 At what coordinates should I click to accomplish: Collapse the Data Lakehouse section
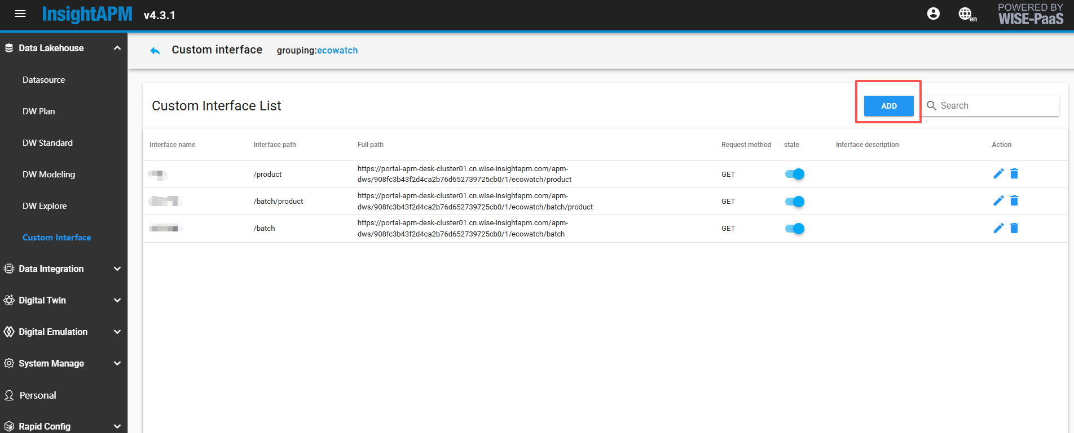coord(117,48)
